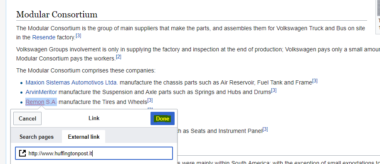Click the Modular Consortium heading
The height and width of the screenshot is (164, 380).
57,14
